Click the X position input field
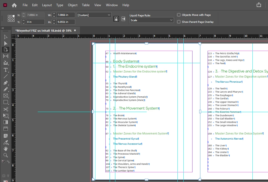 [35, 15]
